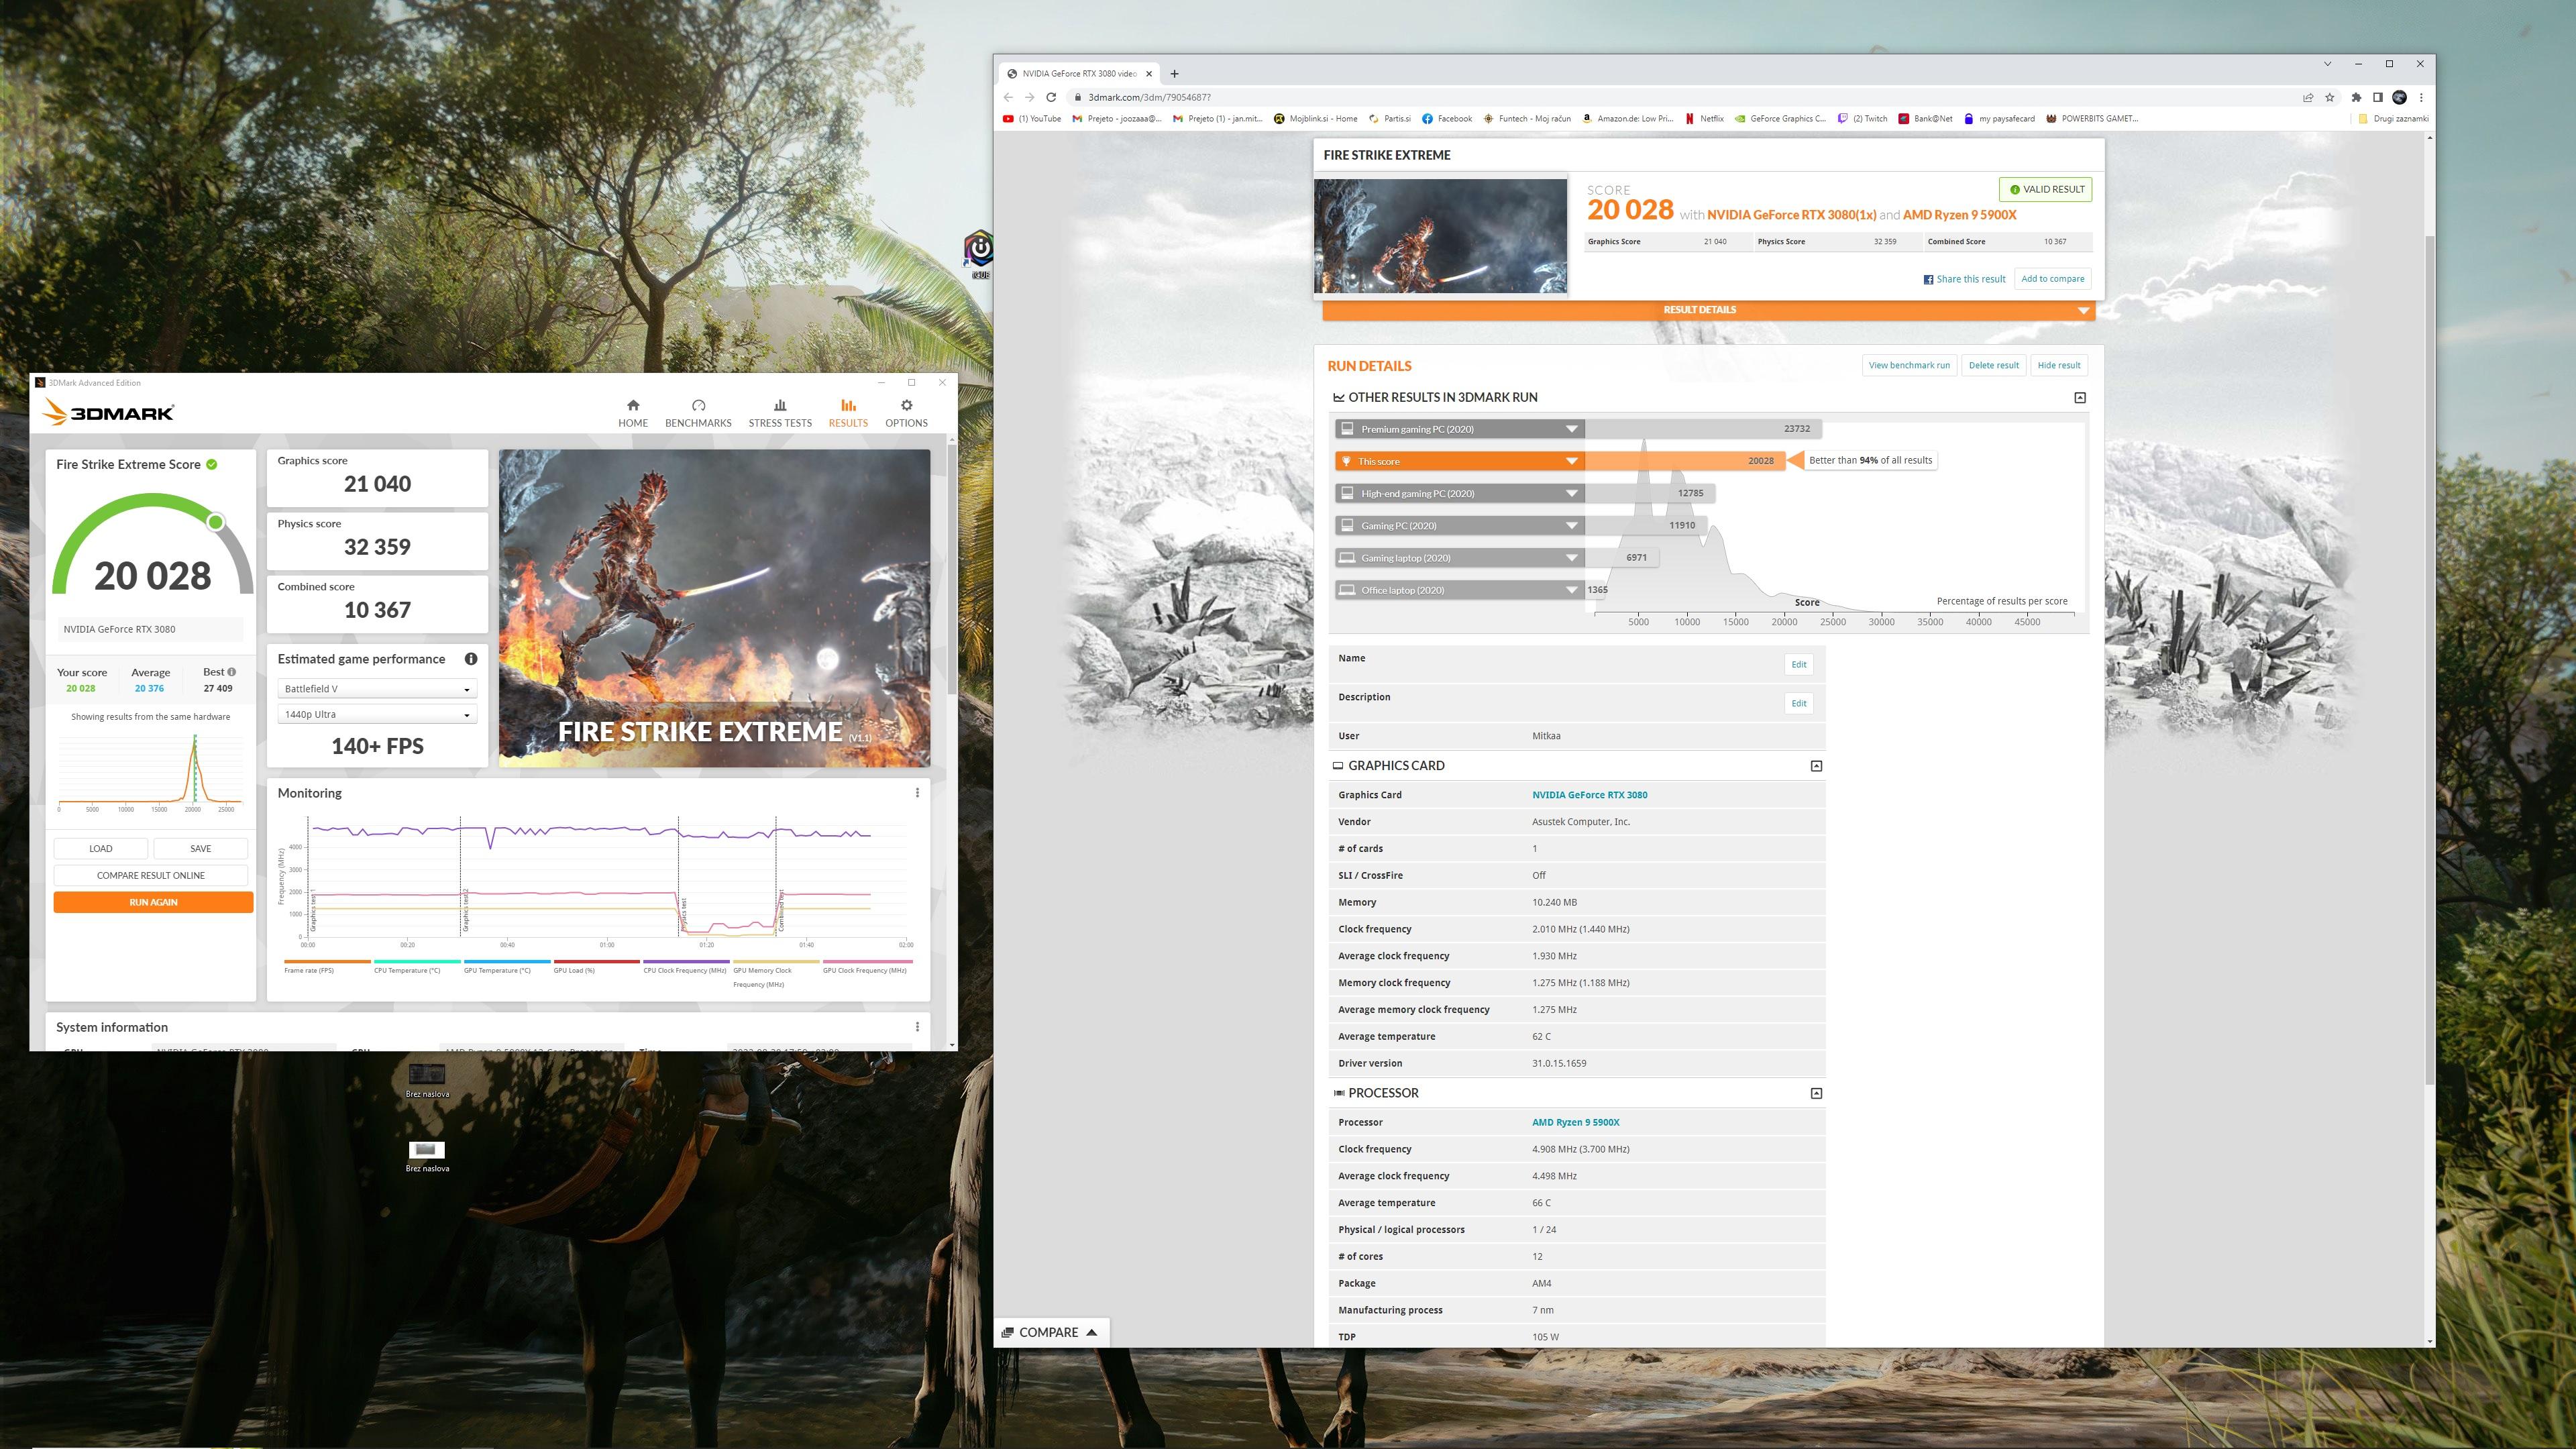Open GeForce Graphics bookmark
Screen dimensions: 2576x1449
click(1780, 118)
